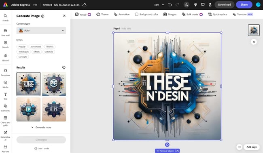Open the 55% zoom dropdown
This screenshot has height=153, width=263.
tap(159, 5)
